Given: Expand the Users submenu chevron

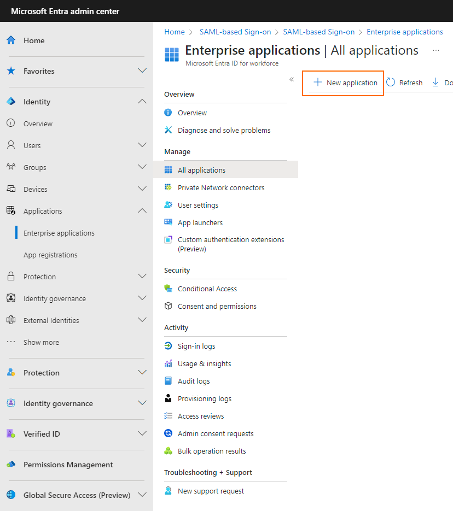Looking at the screenshot, I should [x=142, y=145].
